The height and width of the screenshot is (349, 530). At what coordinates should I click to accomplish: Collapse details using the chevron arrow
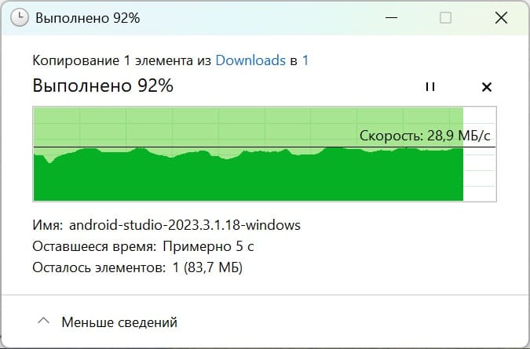[44, 321]
